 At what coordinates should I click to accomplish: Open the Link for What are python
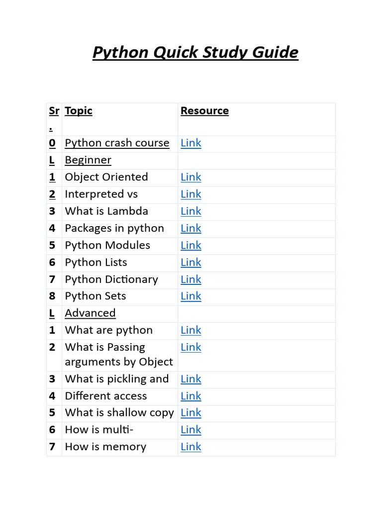[191, 330]
